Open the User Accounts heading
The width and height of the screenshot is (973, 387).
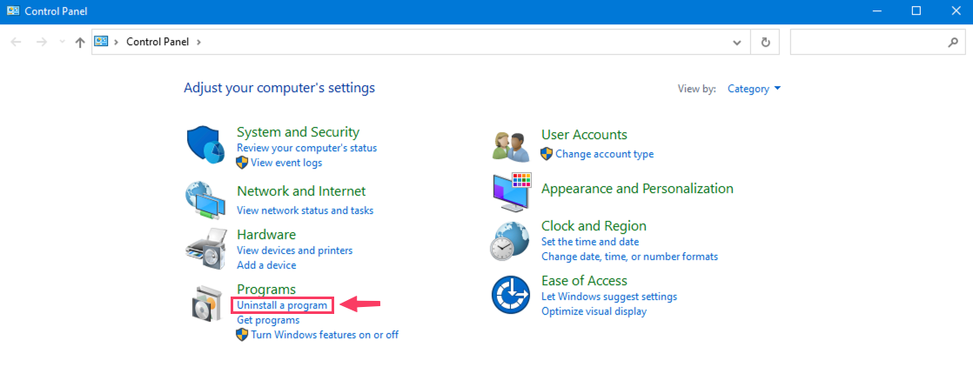[584, 135]
